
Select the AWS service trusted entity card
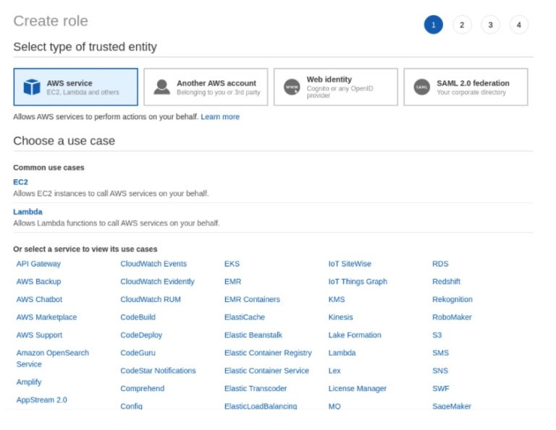tap(75, 87)
